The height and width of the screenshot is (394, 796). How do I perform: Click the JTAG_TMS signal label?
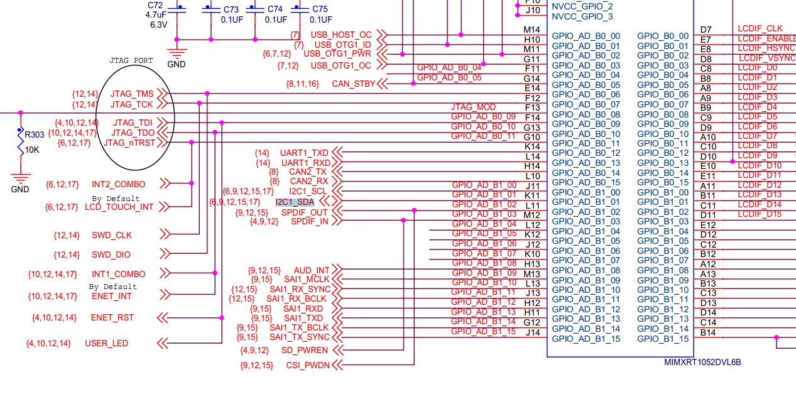pyautogui.click(x=132, y=94)
